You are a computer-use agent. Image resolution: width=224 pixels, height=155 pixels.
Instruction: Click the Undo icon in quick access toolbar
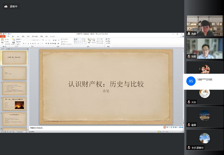click(6, 34)
